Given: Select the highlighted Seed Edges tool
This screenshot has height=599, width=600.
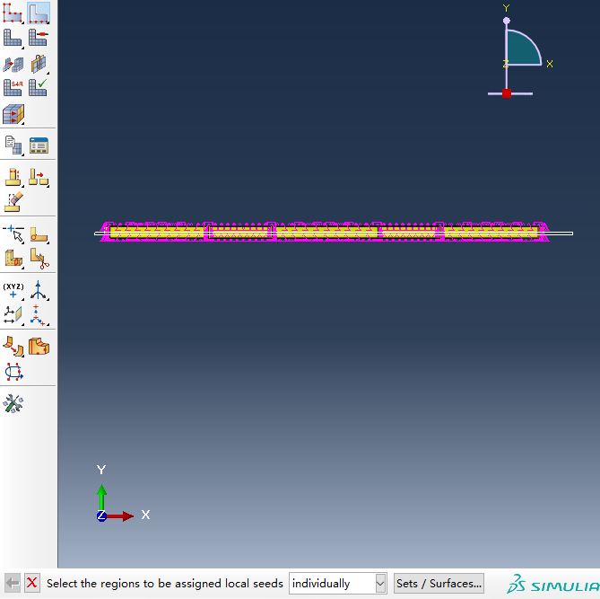Looking at the screenshot, I should [x=39, y=13].
